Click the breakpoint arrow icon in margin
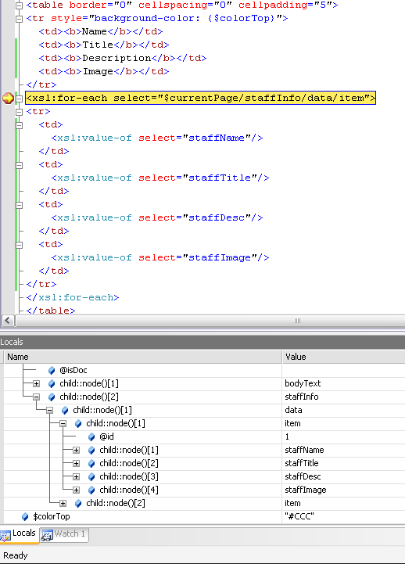The image size is (405, 564). 8,99
